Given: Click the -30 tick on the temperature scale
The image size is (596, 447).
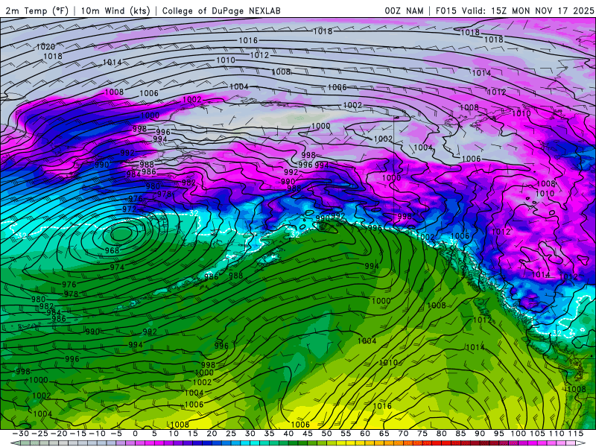Looking at the screenshot, I should coord(21,434).
